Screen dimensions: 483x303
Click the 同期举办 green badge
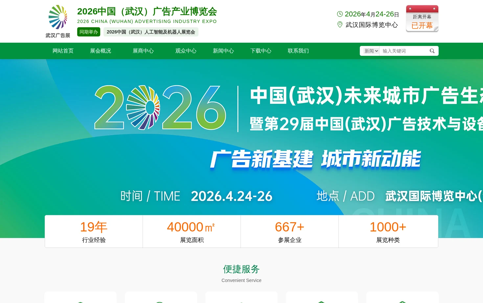tap(89, 32)
